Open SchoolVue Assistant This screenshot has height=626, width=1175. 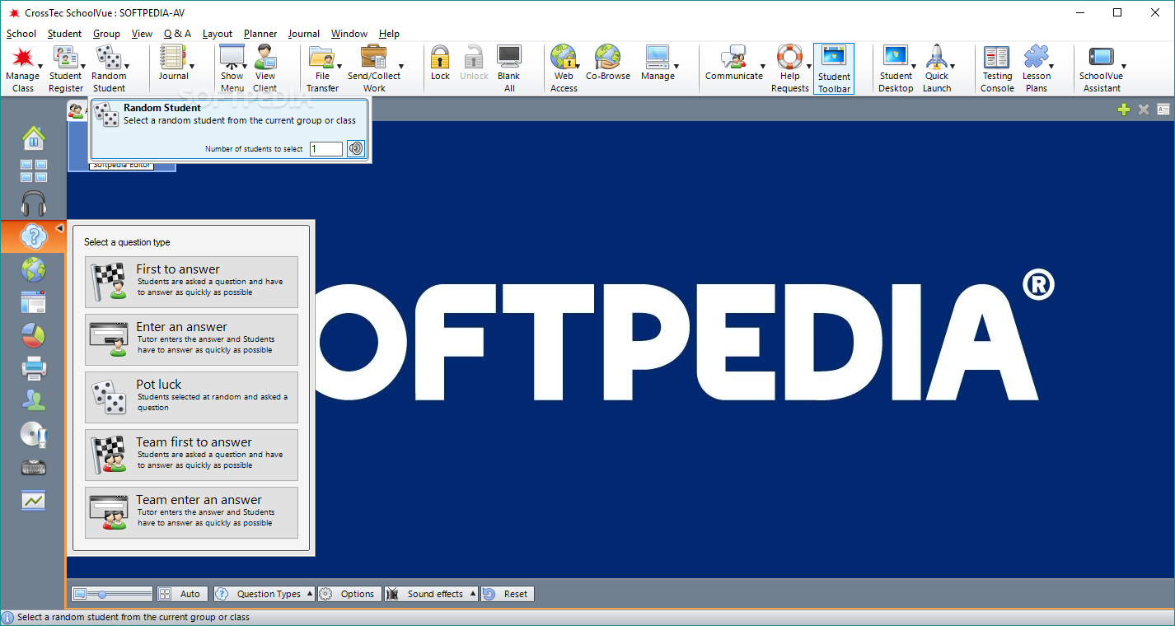pyautogui.click(x=1102, y=69)
